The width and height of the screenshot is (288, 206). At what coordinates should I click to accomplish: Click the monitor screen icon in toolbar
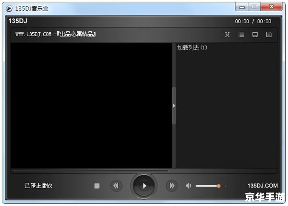click(x=255, y=35)
